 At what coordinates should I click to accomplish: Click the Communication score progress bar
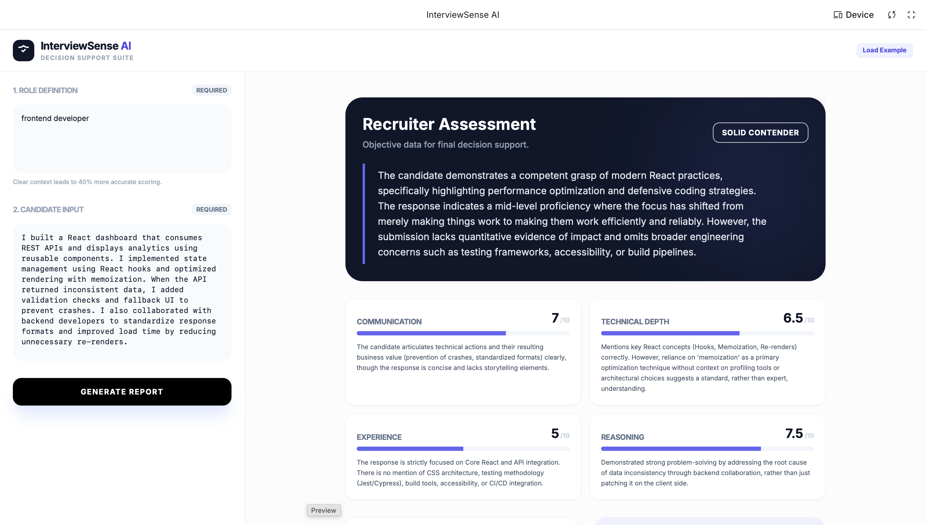click(463, 333)
